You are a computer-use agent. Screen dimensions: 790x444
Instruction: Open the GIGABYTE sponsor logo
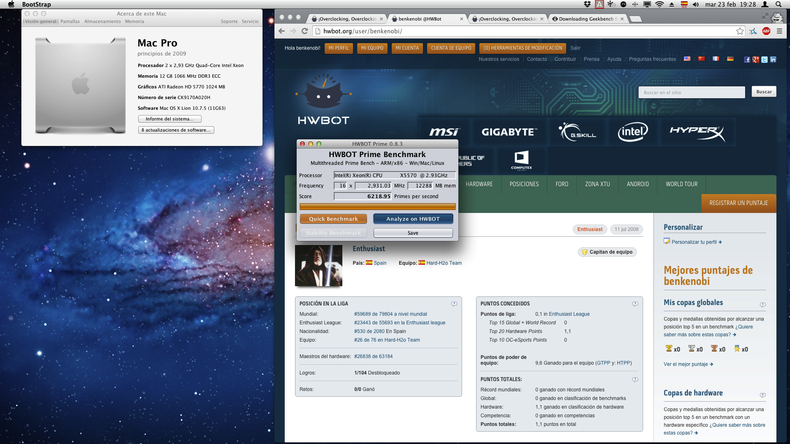point(509,132)
